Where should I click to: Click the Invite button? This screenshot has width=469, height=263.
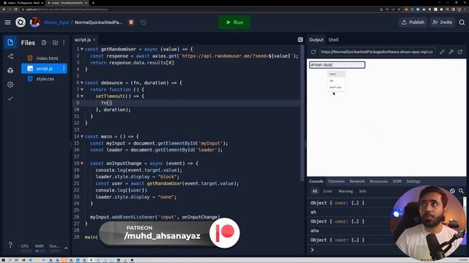click(x=442, y=23)
